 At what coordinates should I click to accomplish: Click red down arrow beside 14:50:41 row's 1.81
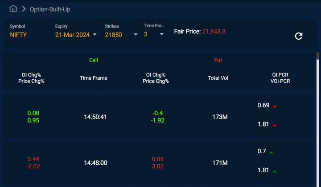275,125
